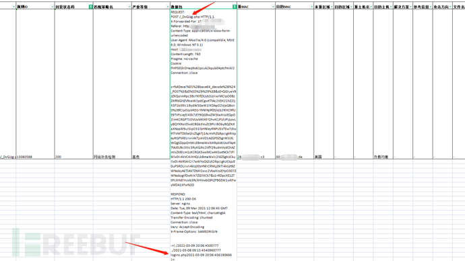Select the 负载均衡 destination host cell

point(383,84)
